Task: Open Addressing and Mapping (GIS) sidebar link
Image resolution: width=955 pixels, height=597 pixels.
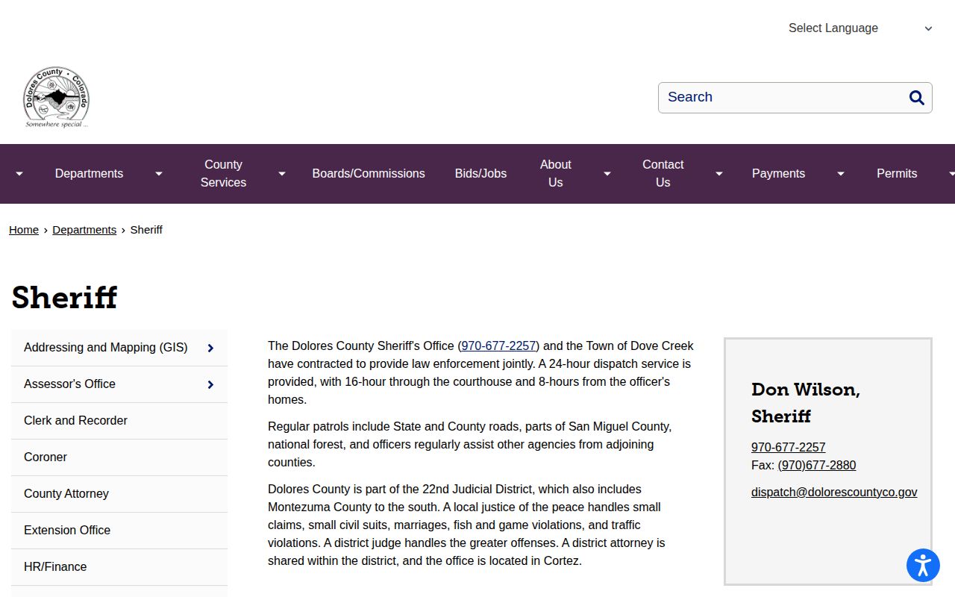Action: [106, 348]
